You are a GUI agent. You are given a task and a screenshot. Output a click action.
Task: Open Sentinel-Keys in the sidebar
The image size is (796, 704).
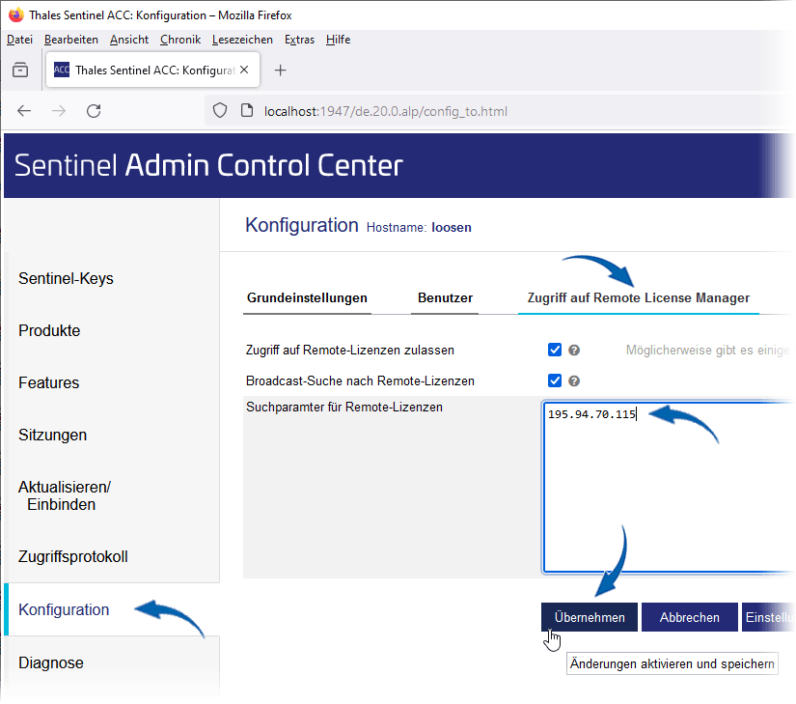(66, 278)
